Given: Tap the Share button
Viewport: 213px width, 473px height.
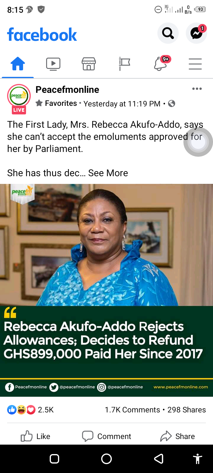Looking at the screenshot, I should coord(177,436).
